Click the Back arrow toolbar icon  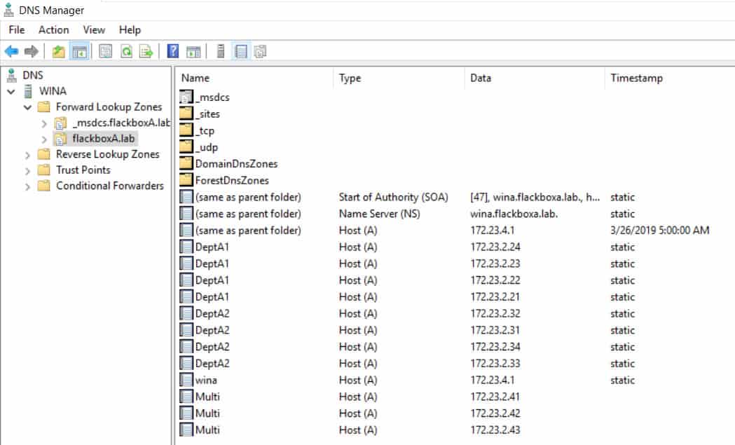11,51
